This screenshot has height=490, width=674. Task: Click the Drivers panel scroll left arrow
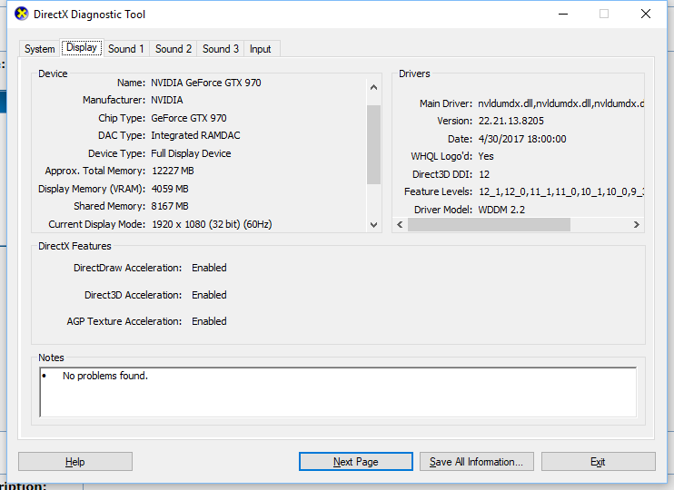[x=400, y=225]
